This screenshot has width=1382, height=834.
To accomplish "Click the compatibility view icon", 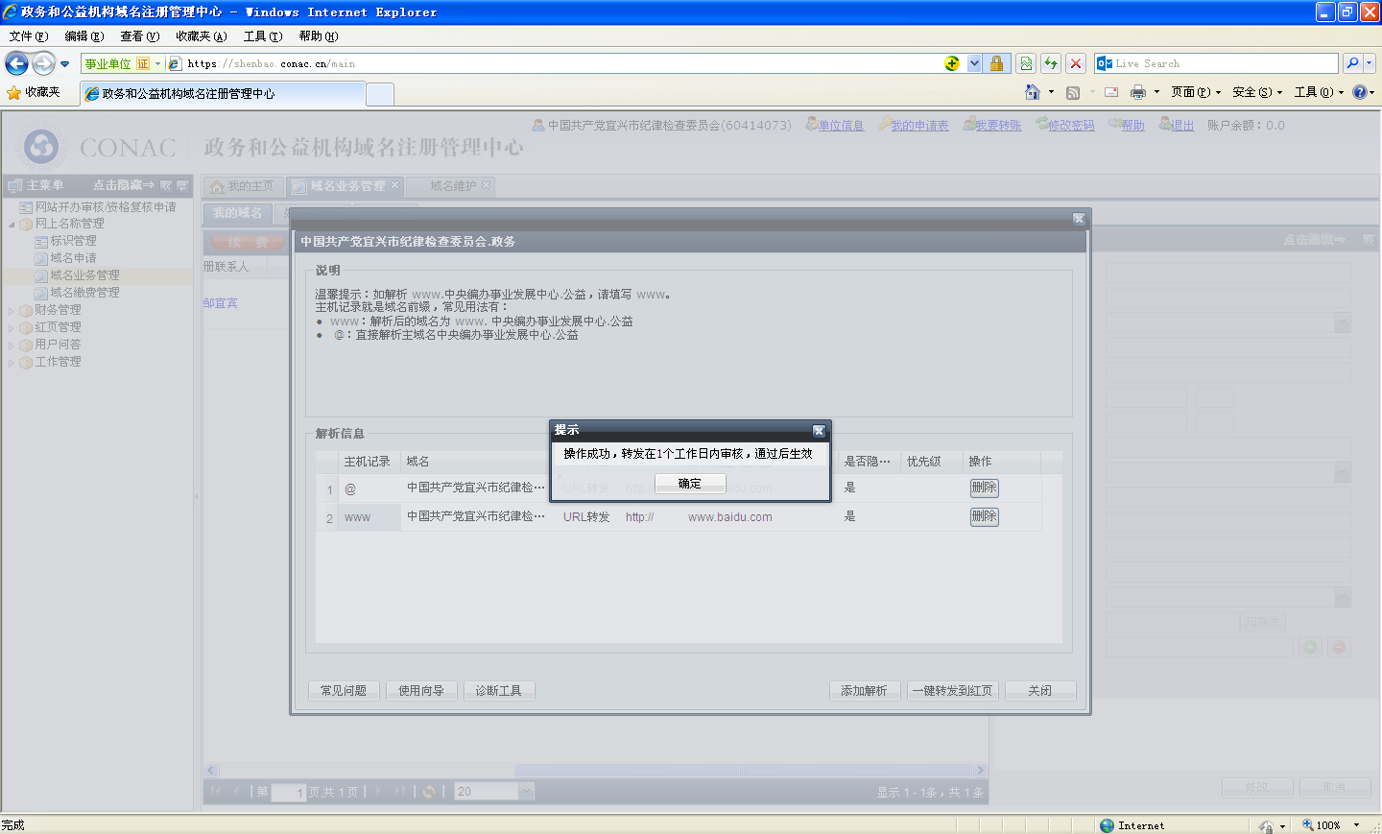I will 1026,63.
